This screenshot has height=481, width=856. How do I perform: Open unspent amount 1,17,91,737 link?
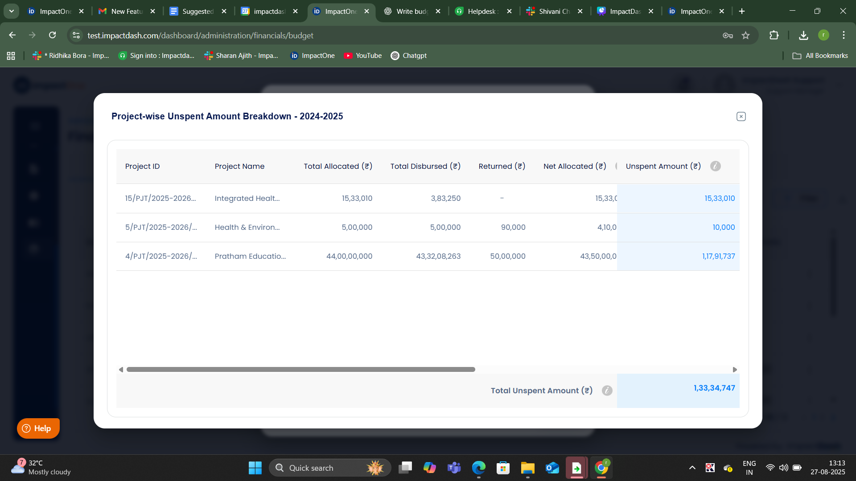point(718,256)
